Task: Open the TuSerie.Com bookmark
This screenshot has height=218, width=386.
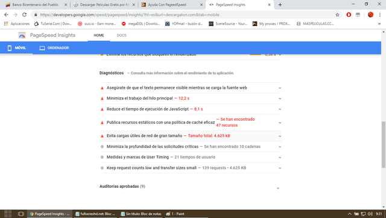Action: point(53,24)
